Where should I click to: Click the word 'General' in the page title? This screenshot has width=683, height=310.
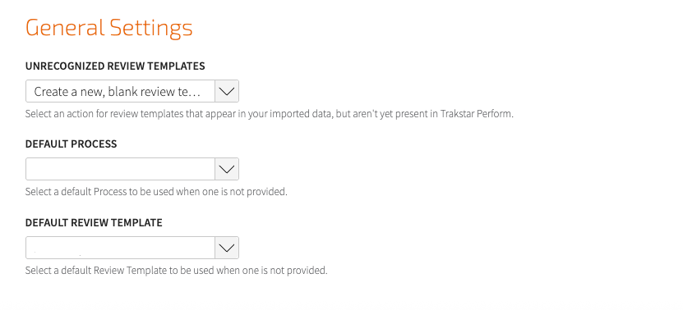pos(65,28)
